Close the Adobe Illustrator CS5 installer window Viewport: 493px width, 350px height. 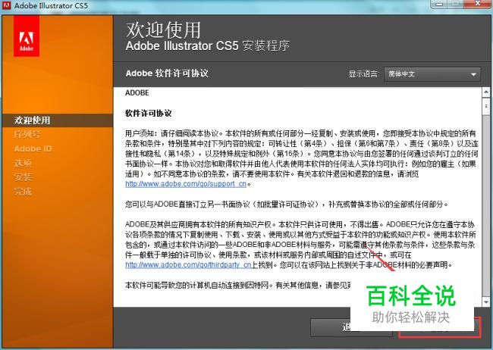point(478,4)
